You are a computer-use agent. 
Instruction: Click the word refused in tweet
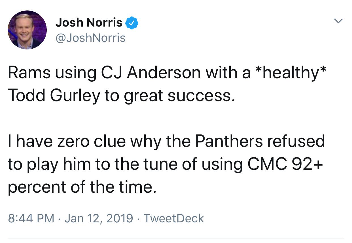tap(297, 141)
